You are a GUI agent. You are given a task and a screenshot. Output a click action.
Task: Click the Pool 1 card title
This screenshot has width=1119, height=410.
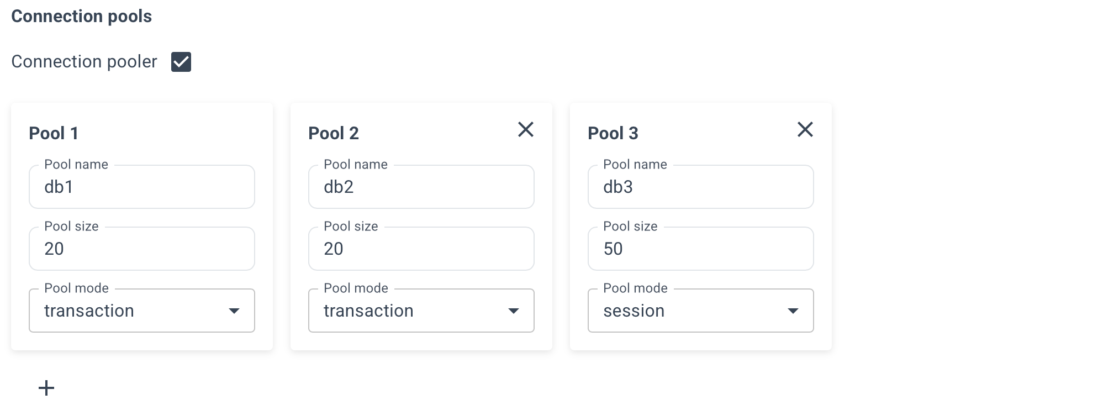point(54,133)
